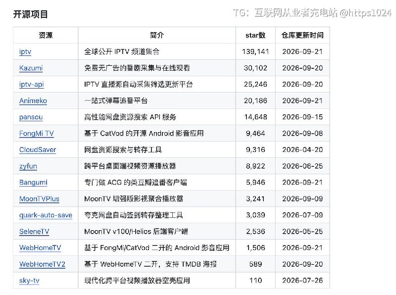
Task: Click the CloudSaver link
Action: 38,150
